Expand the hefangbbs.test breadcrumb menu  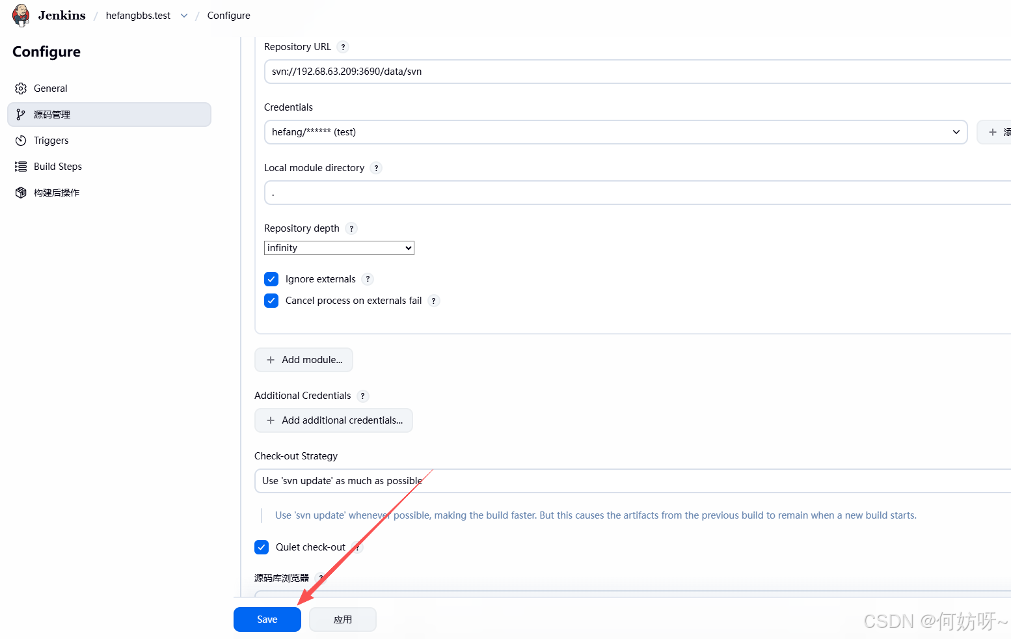184,16
